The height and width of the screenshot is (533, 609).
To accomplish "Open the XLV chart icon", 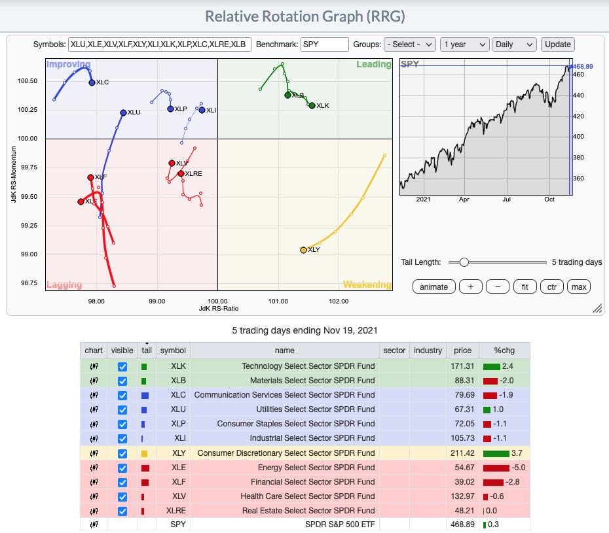I will click(94, 496).
